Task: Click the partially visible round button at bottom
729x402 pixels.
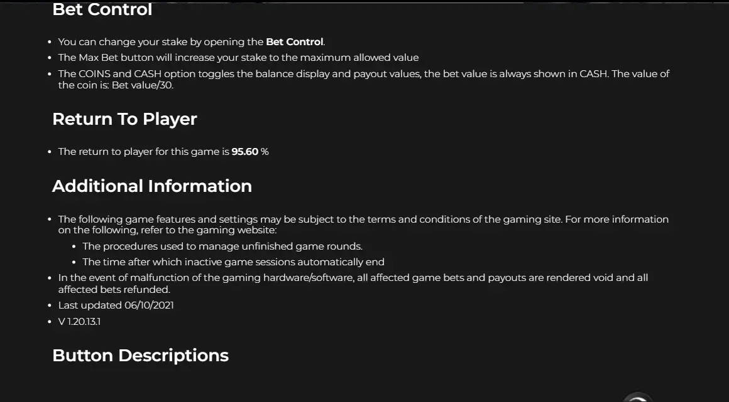Action: click(x=637, y=398)
